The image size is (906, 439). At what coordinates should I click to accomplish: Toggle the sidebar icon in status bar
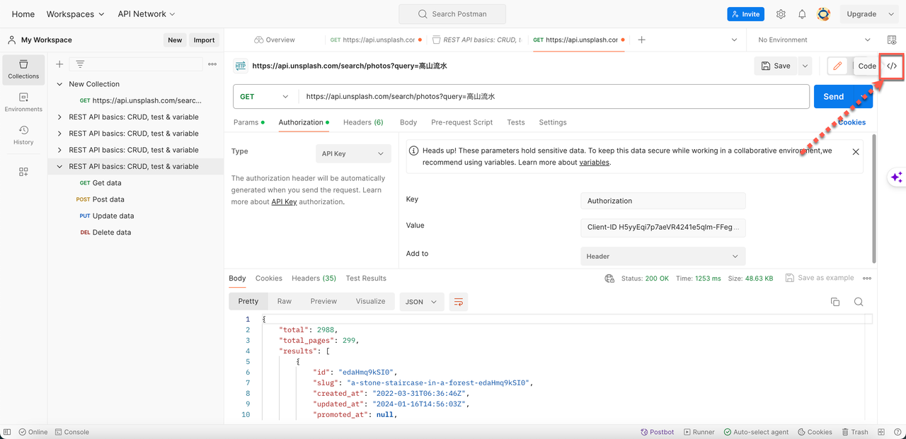tap(8, 432)
